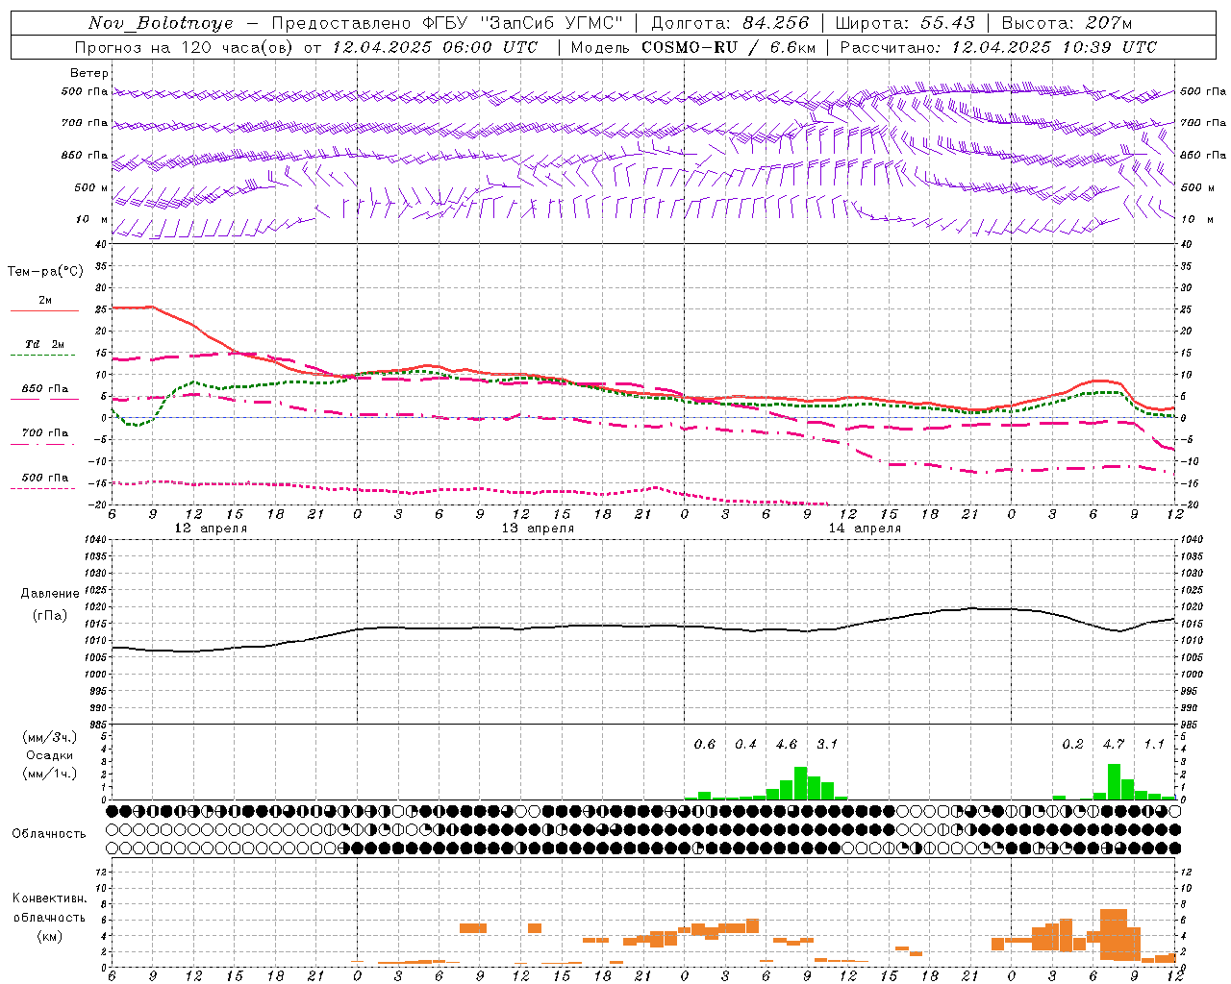Click the 13 апреля date label
This screenshot has height=984, width=1231.
pos(538,529)
